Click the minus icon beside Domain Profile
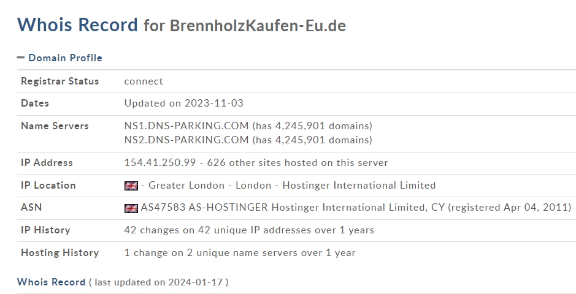The height and width of the screenshot is (294, 576). click(21, 58)
